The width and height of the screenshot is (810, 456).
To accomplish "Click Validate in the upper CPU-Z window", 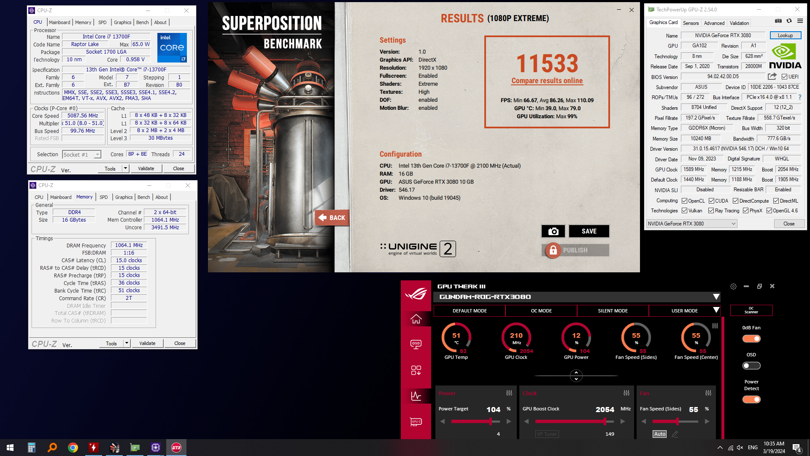I will (x=146, y=168).
